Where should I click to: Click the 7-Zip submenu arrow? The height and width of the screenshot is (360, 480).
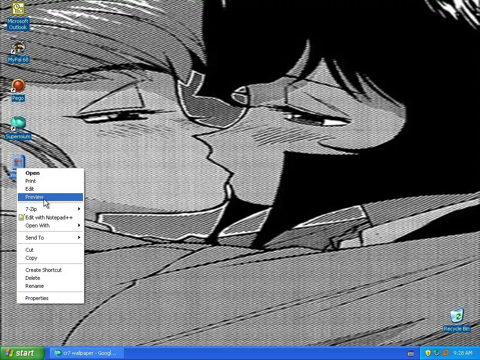point(79,209)
